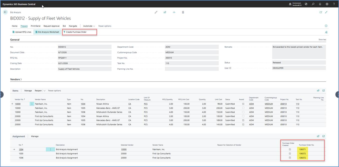Go back using the back arrow
The height and width of the screenshot is (167, 339).
click(5, 12)
